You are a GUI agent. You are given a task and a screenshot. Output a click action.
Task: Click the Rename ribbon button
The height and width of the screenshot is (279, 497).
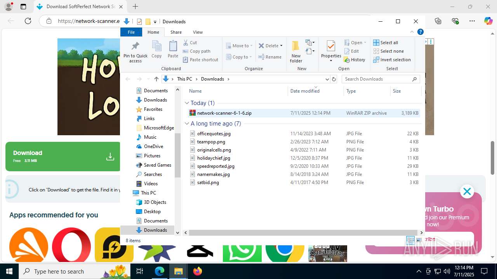(271, 57)
